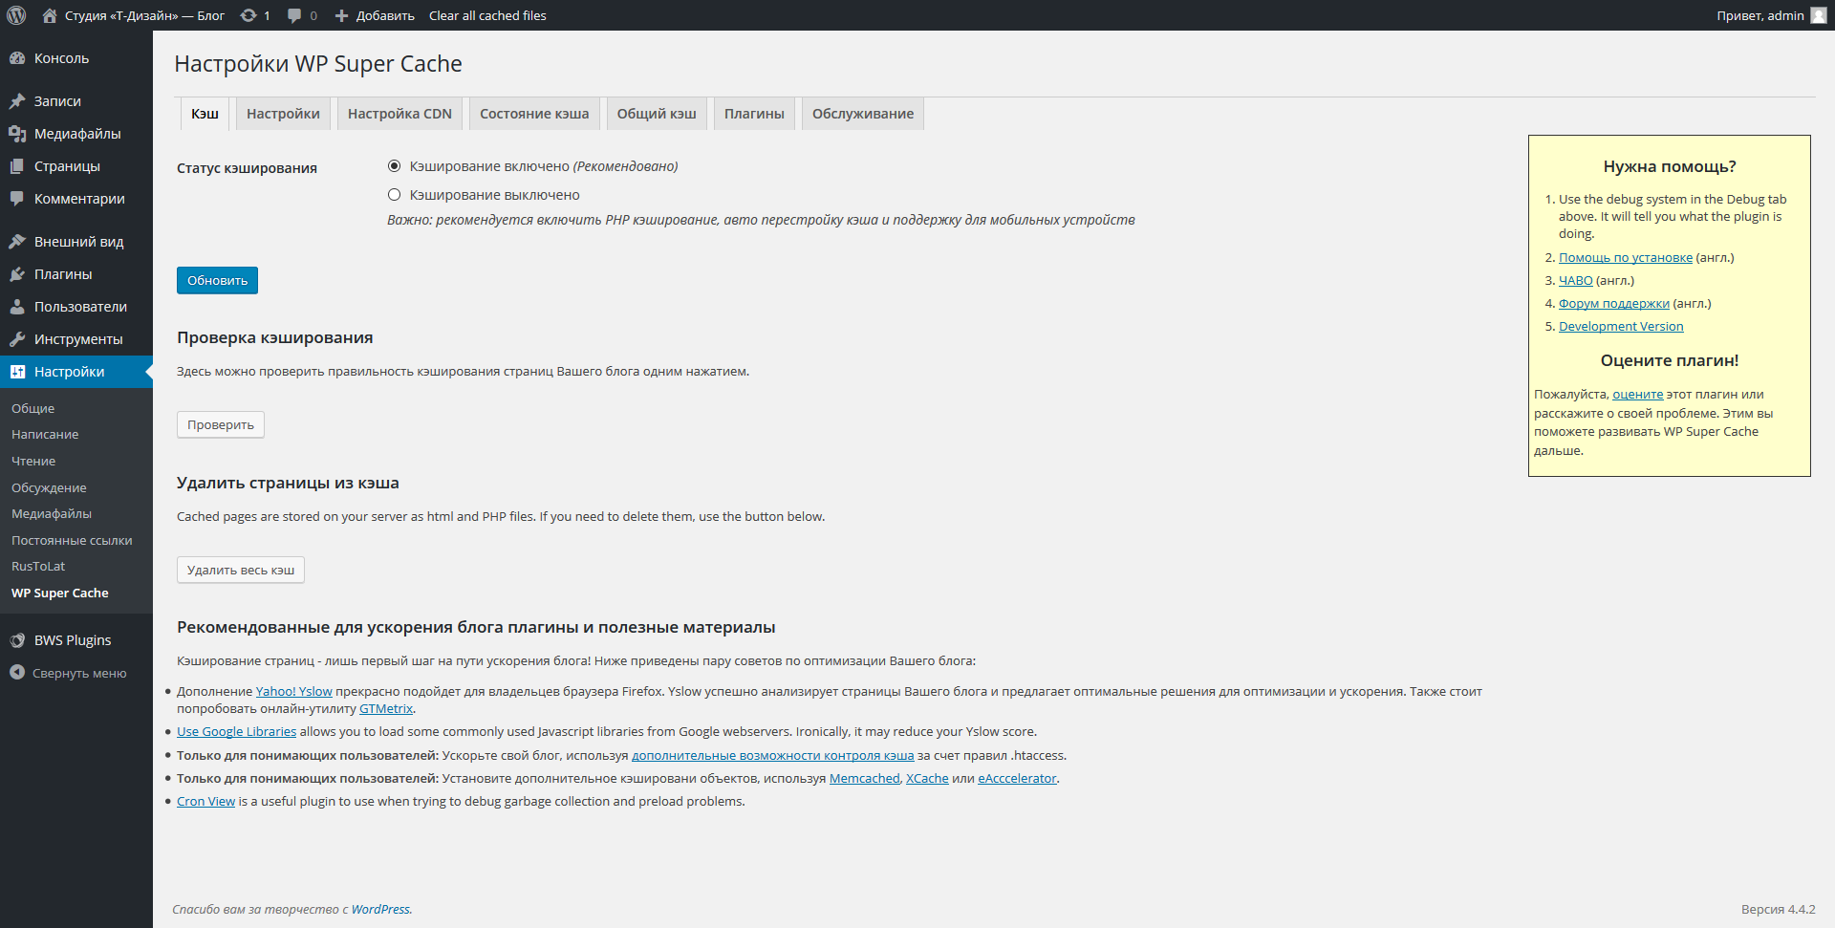Open Записи via the pin icon
Viewport: 1835px width, 928px height.
coord(17,101)
